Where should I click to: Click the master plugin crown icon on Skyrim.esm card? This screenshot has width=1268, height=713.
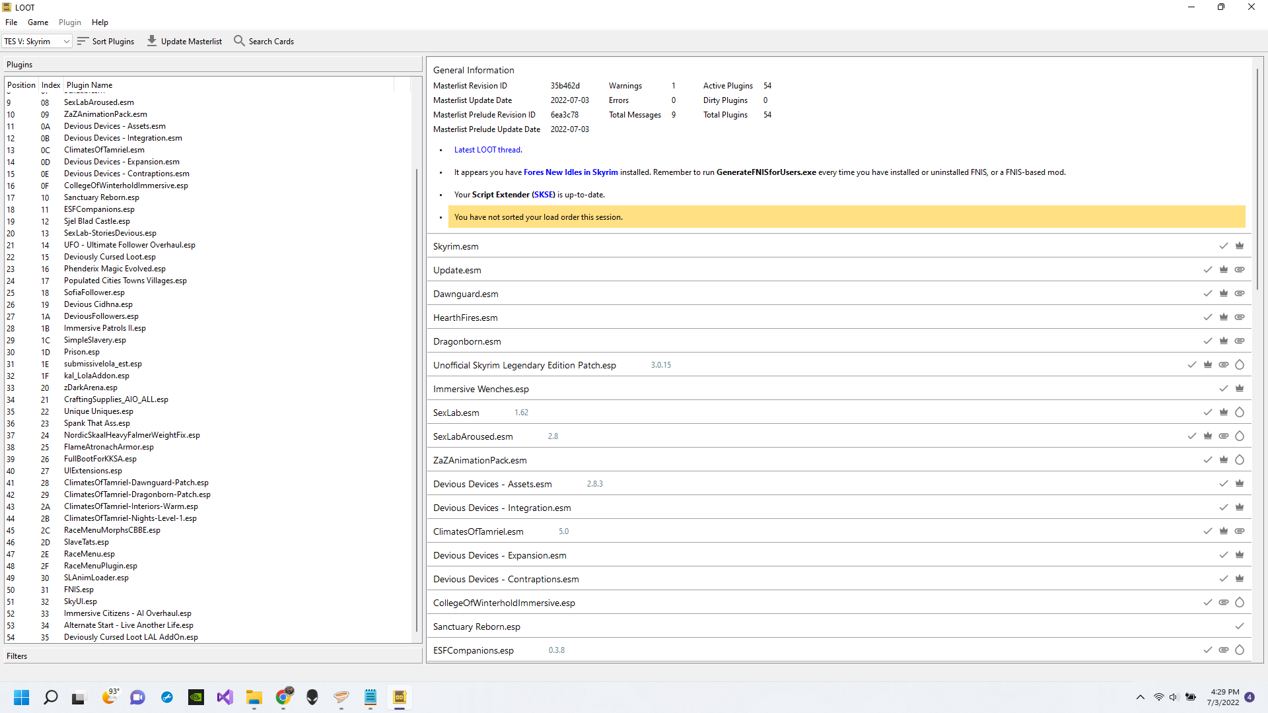click(x=1240, y=246)
